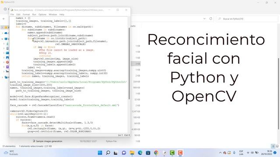Screen dimensions: 280x157
Task: Expand the Videos folder tree node
Action: tap(4, 67)
